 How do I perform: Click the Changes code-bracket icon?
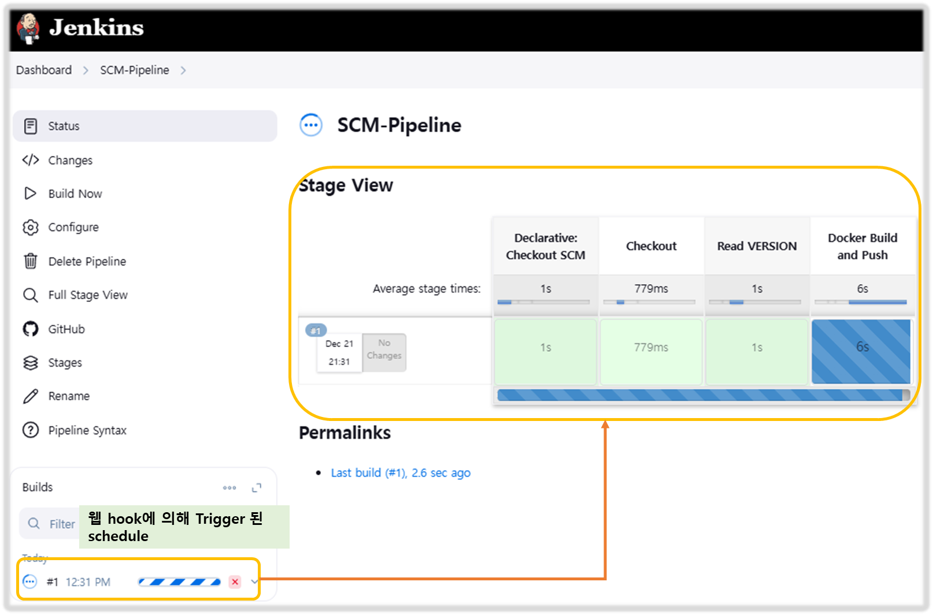pos(31,160)
